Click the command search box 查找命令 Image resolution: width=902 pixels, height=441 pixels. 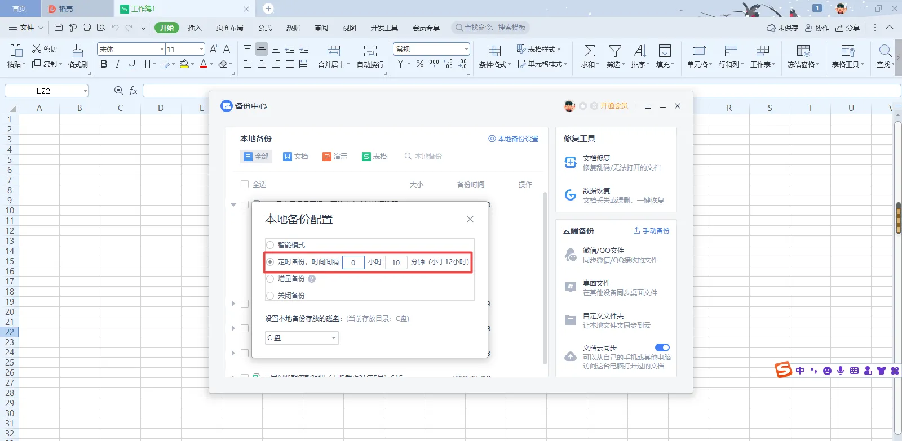point(490,28)
